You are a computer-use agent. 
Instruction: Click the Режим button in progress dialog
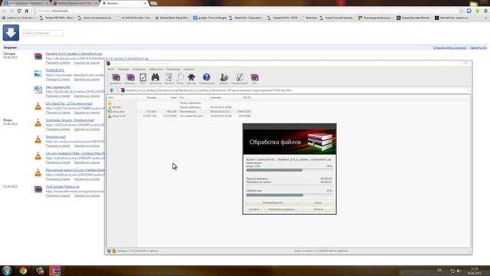coord(283,209)
